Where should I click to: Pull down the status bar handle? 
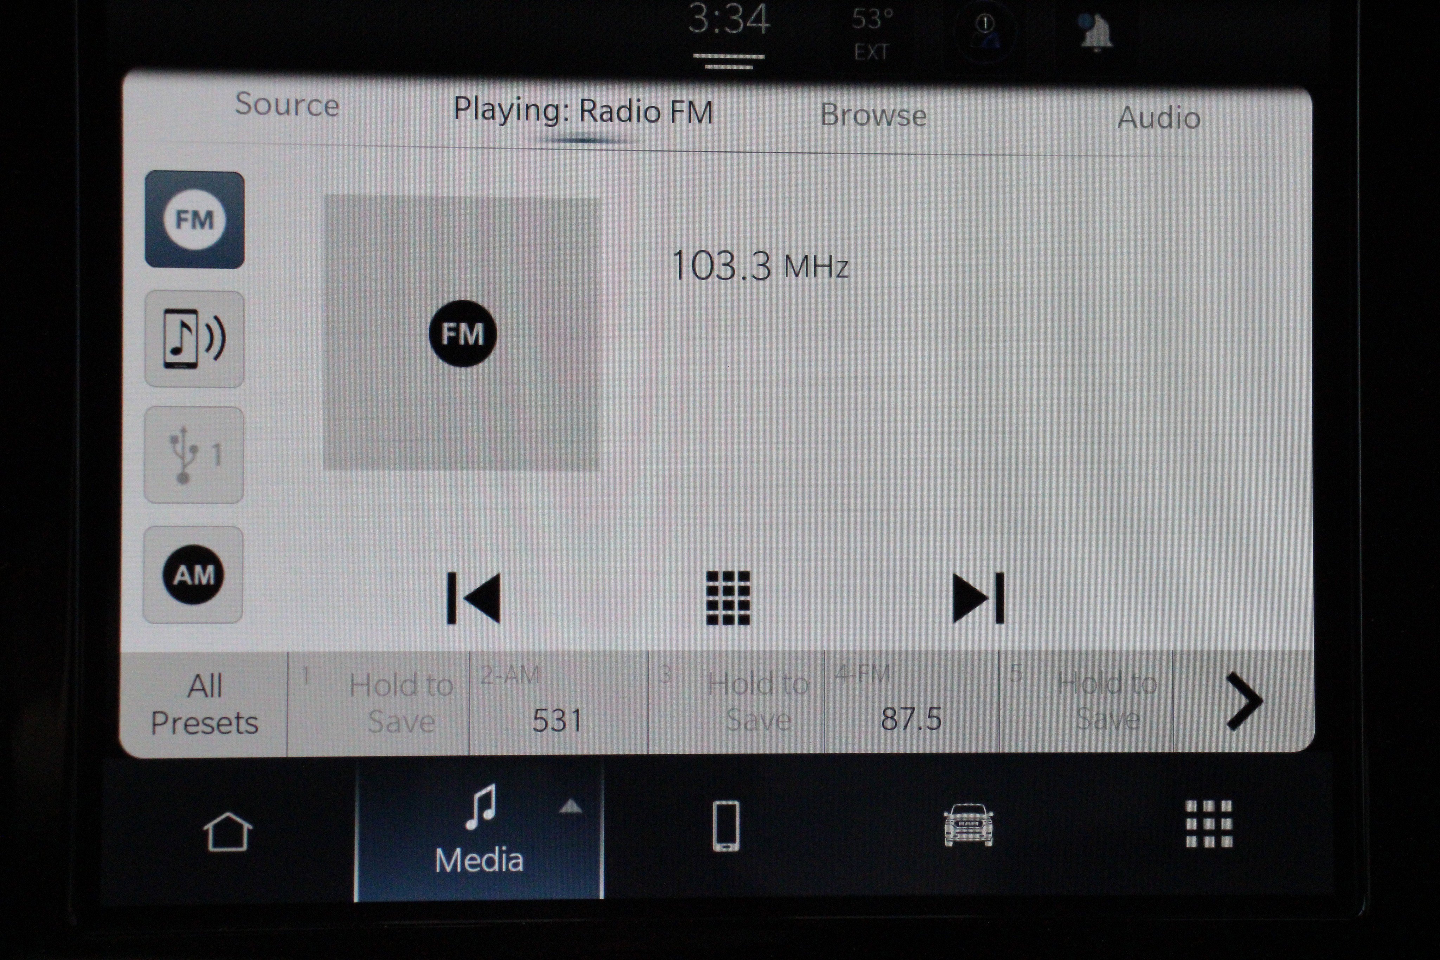click(728, 61)
